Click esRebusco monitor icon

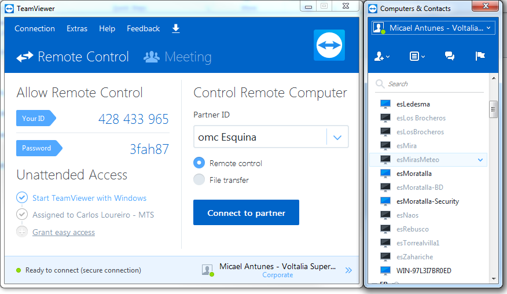(x=385, y=229)
